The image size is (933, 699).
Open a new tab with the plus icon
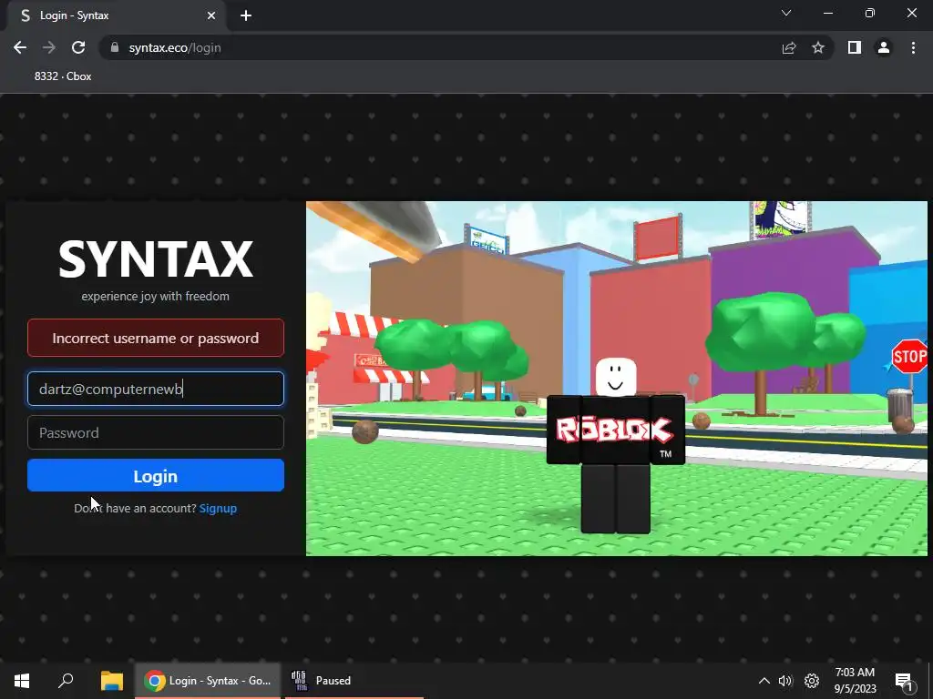point(246,15)
